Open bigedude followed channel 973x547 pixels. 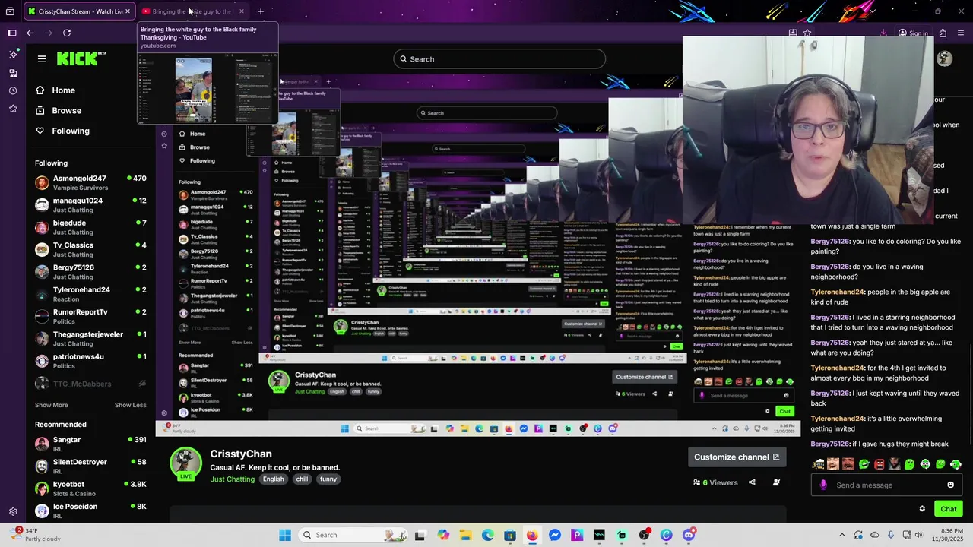pos(90,227)
